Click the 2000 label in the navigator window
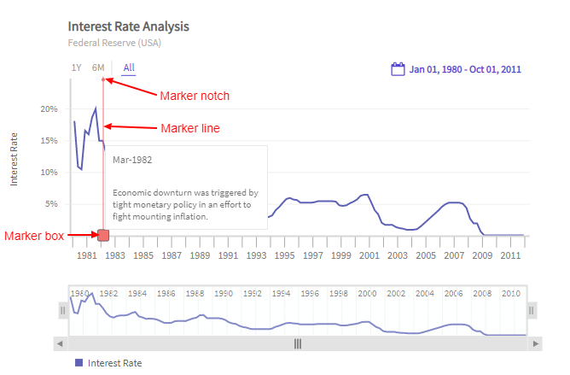Image resolution: width=570 pixels, height=375 pixels. [368, 293]
